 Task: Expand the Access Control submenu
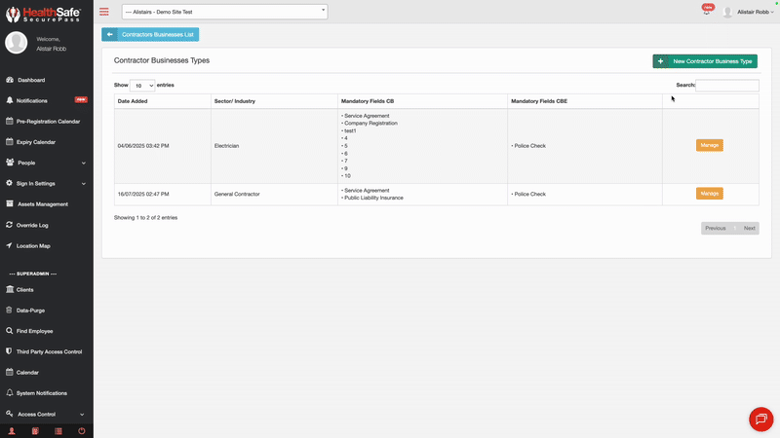84,414
